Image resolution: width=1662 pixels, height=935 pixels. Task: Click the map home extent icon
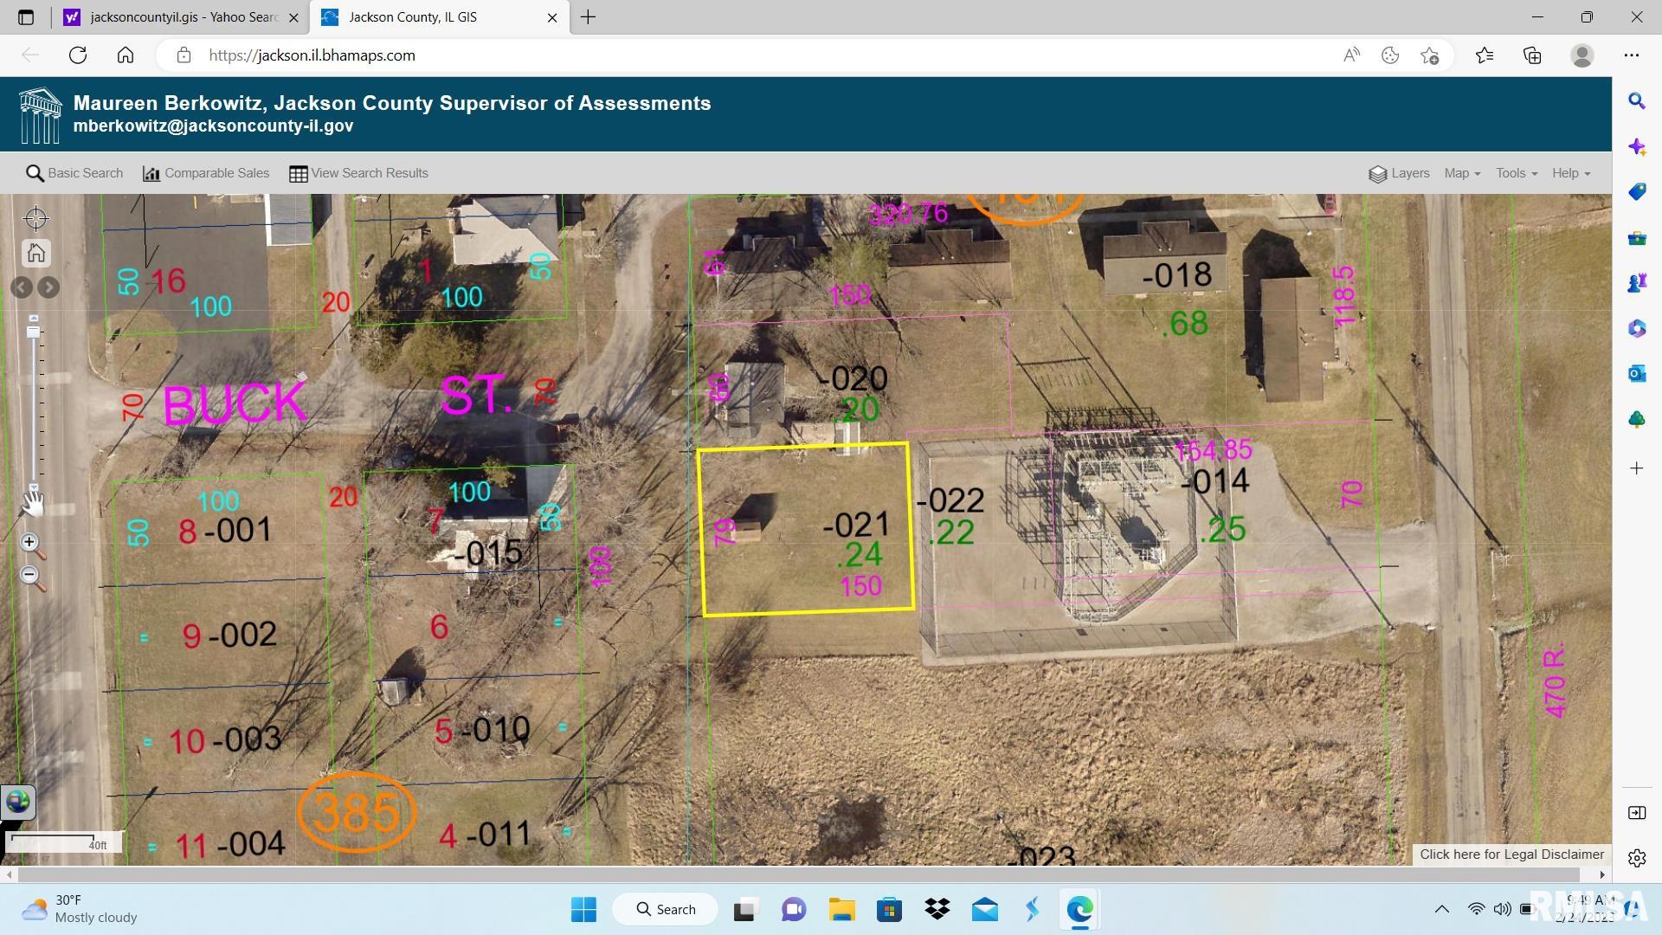click(x=35, y=253)
